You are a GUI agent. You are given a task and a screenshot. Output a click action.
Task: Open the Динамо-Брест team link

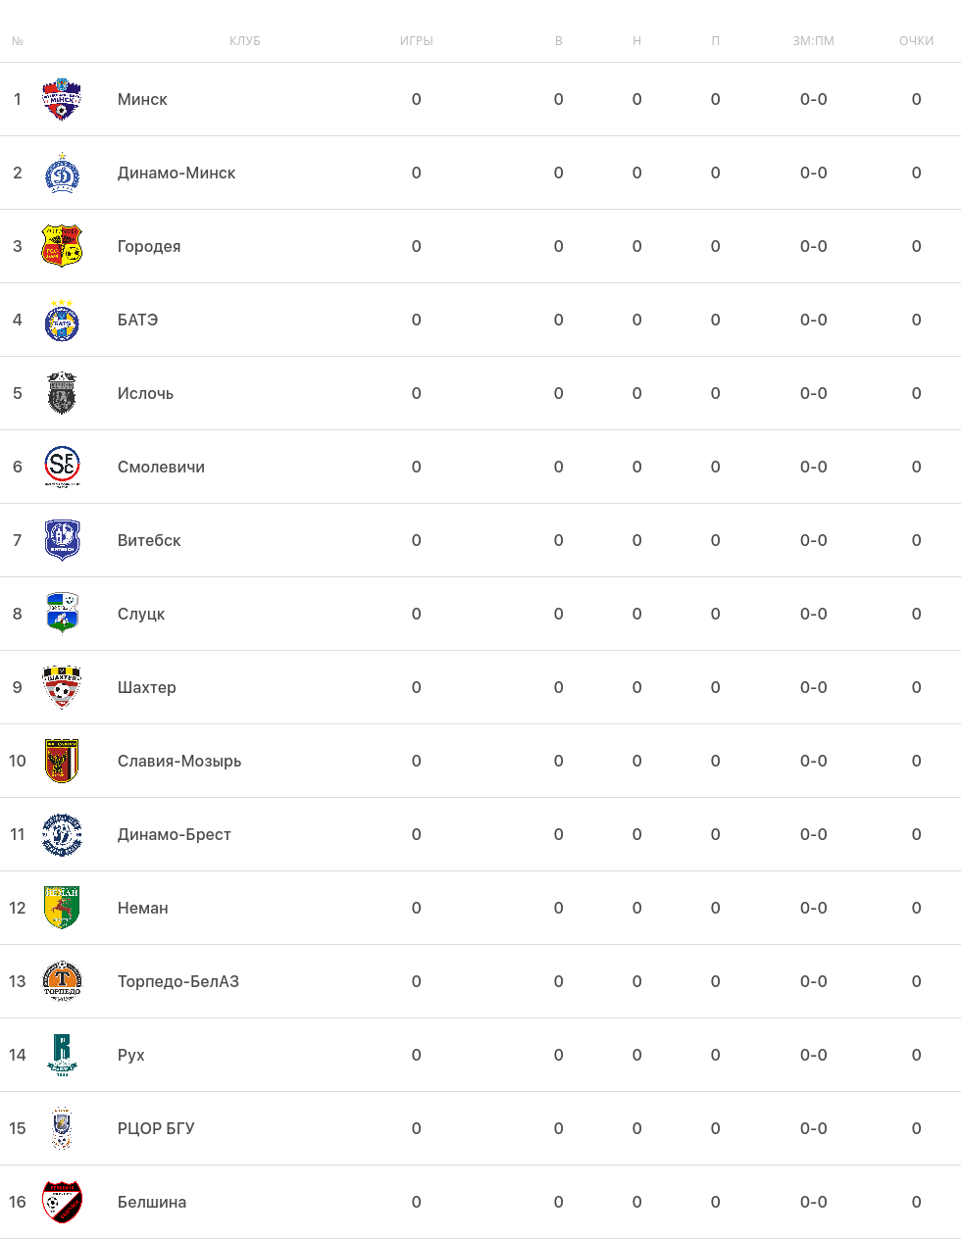pyautogui.click(x=175, y=834)
